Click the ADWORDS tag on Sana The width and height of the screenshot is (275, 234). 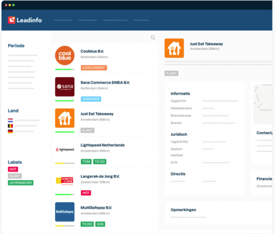(x=91, y=99)
